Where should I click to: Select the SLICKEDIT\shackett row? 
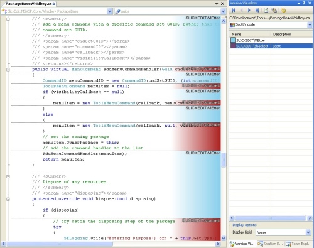[271, 46]
